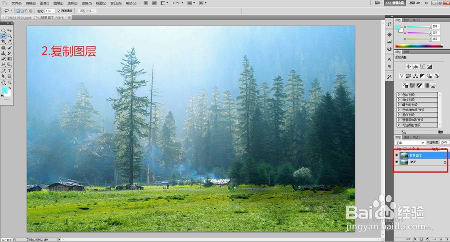Launch Mini Bridge from top bar

click(154, 3)
